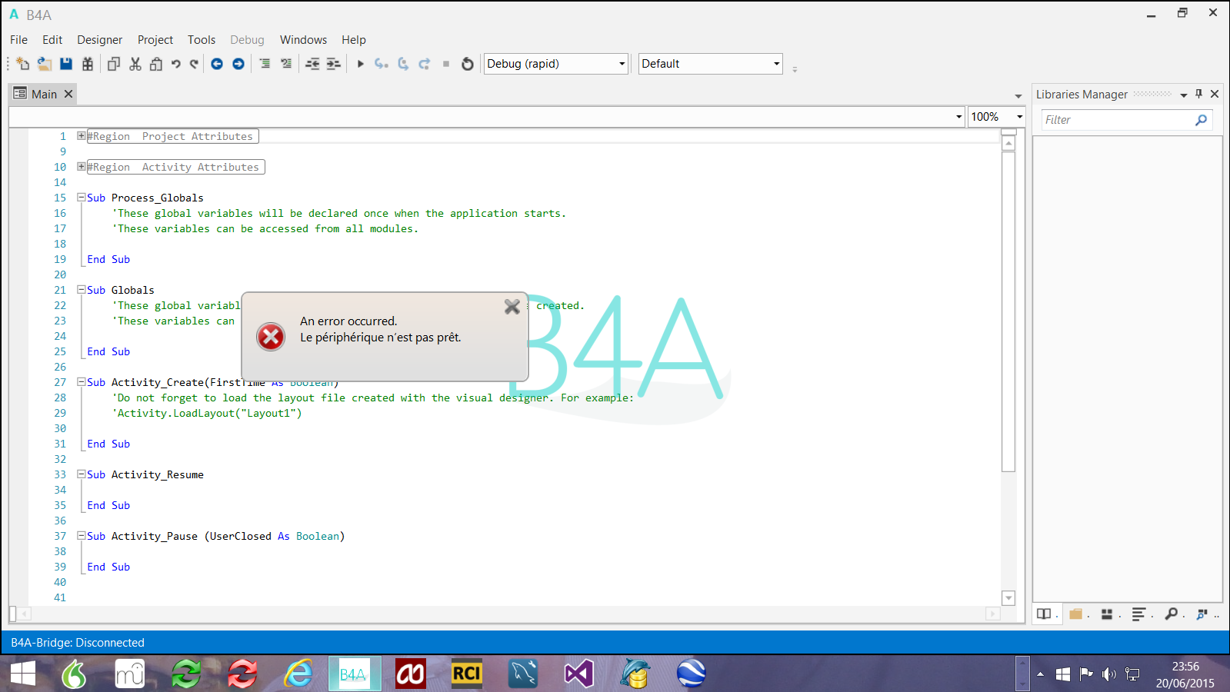Viewport: 1230px width, 692px height.
Task: Open the Project menu
Action: click(155, 40)
